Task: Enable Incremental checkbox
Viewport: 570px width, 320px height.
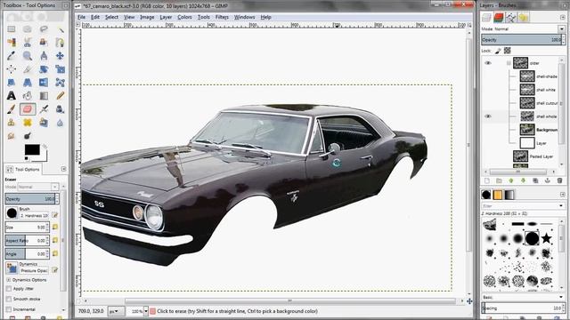Action: 9,309
